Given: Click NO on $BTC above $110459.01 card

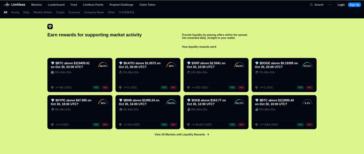Looking at the screenshot, I should coord(105,88).
